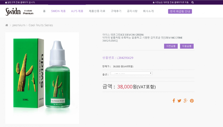
Task: Open the ALPS 제품 menu
Action: pos(77,11)
